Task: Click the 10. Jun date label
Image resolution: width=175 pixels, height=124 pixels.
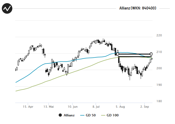Action: 73,107
